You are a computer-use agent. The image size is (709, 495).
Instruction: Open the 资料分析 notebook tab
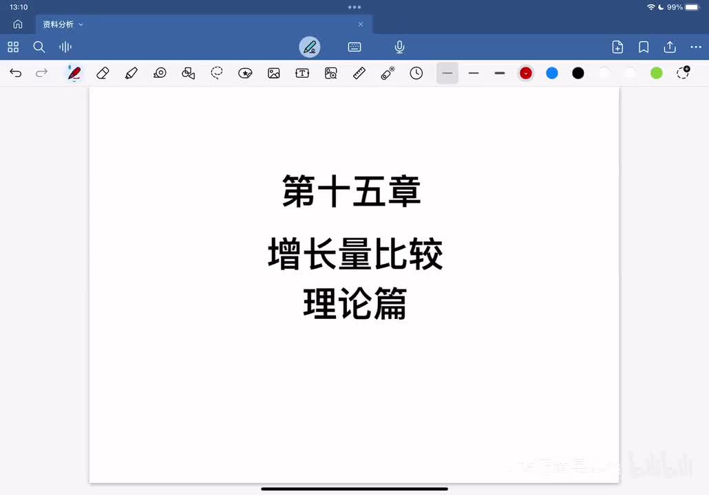58,24
